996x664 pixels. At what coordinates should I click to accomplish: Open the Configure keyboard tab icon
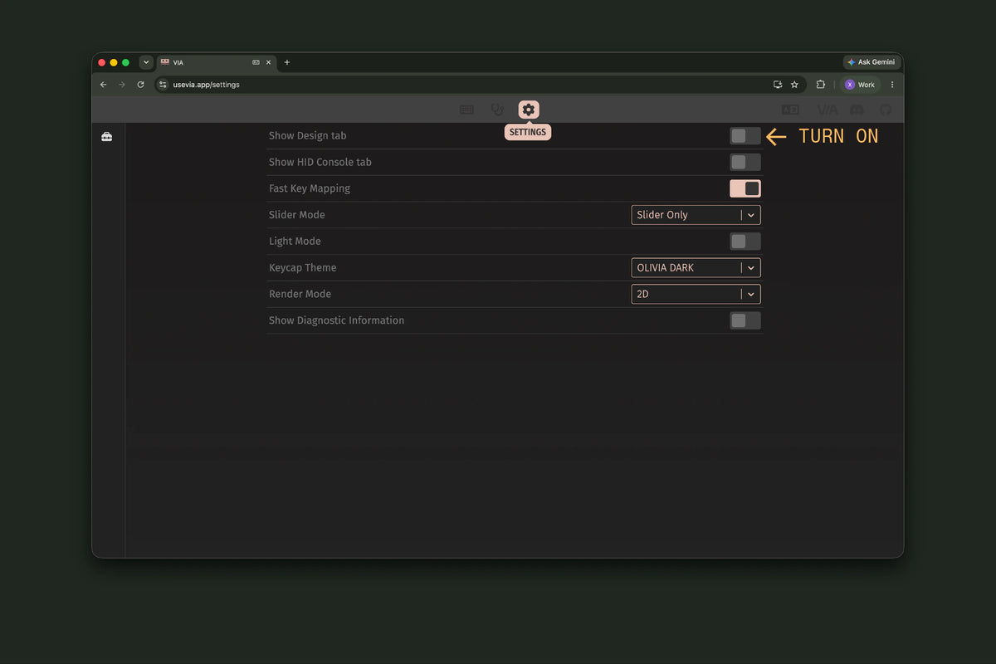coord(466,110)
